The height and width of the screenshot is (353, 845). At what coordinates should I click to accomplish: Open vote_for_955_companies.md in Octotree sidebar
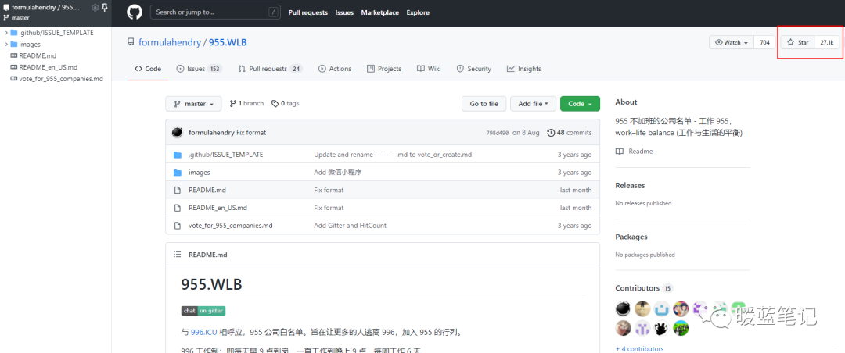(61, 79)
